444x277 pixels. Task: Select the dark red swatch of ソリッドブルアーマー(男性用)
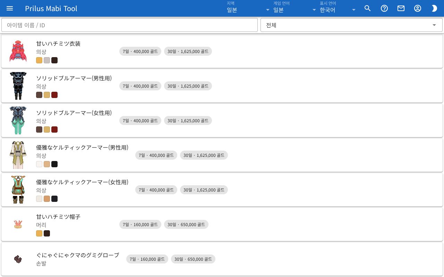pyautogui.click(x=54, y=95)
